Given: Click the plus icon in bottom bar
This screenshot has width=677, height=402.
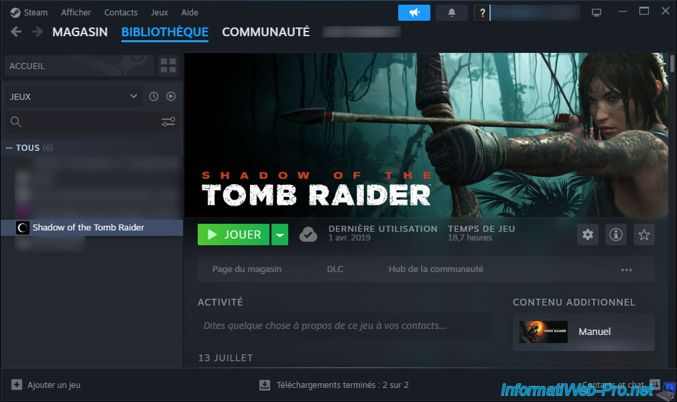Looking at the screenshot, I should (x=16, y=385).
